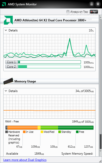
Task: Click the large green AMD processor logo
Action: coord(8,20)
